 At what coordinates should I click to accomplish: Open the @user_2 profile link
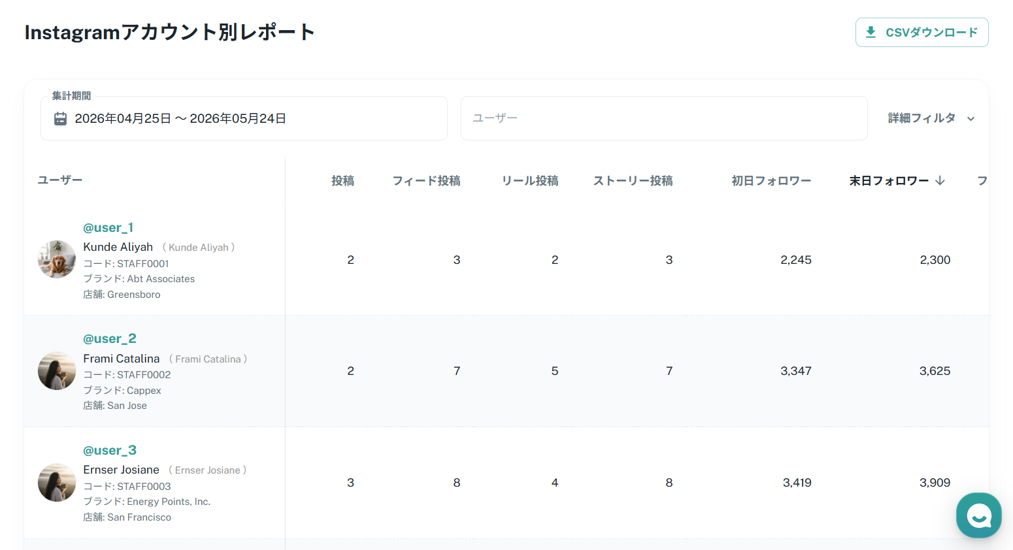(110, 338)
